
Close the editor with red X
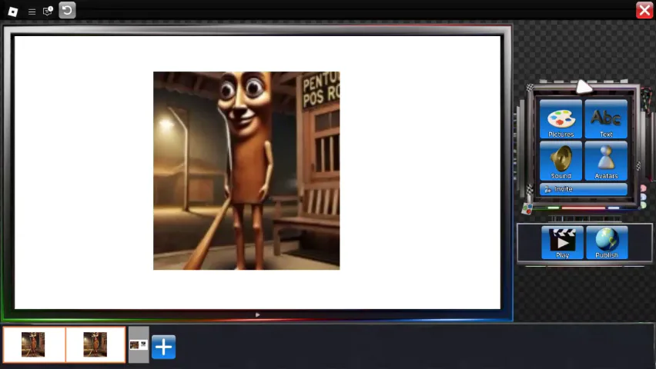644,10
